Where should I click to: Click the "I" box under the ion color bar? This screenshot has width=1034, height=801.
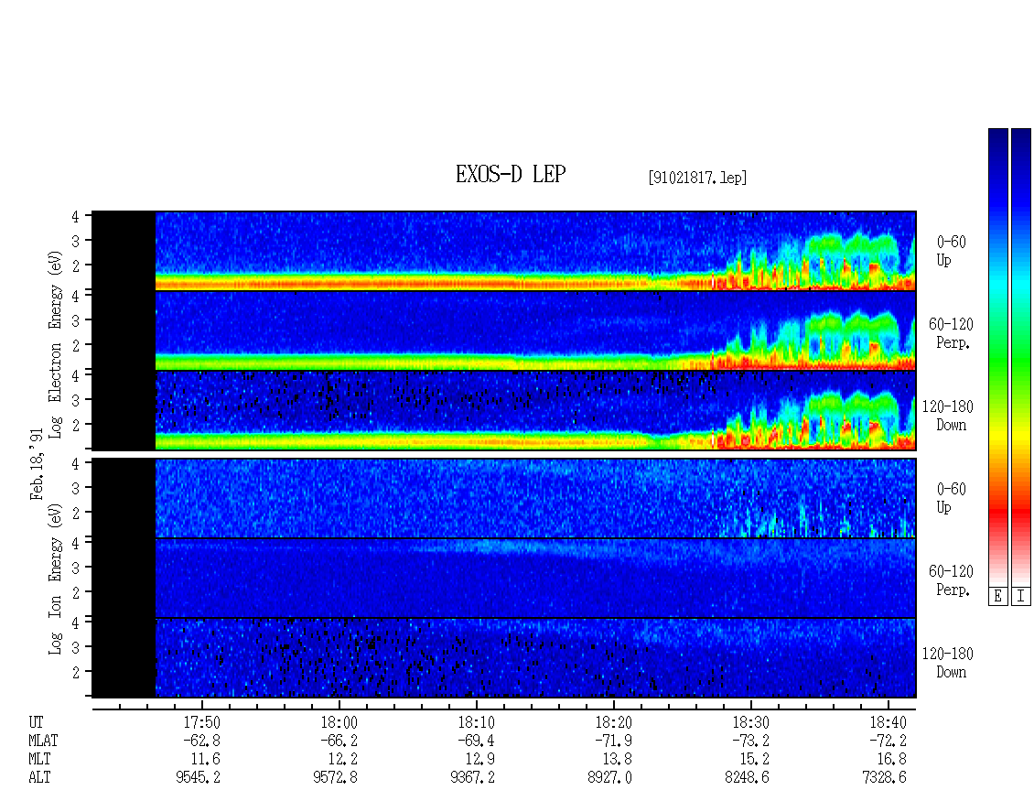tap(1021, 596)
